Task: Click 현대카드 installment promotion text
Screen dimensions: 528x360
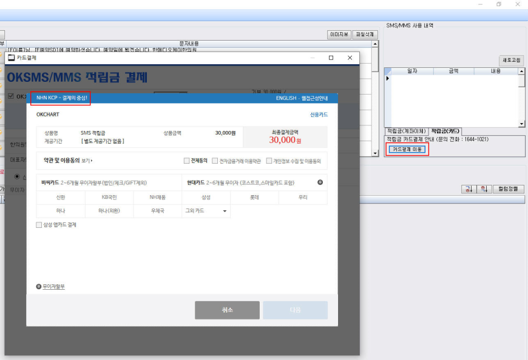Action: pyautogui.click(x=240, y=182)
